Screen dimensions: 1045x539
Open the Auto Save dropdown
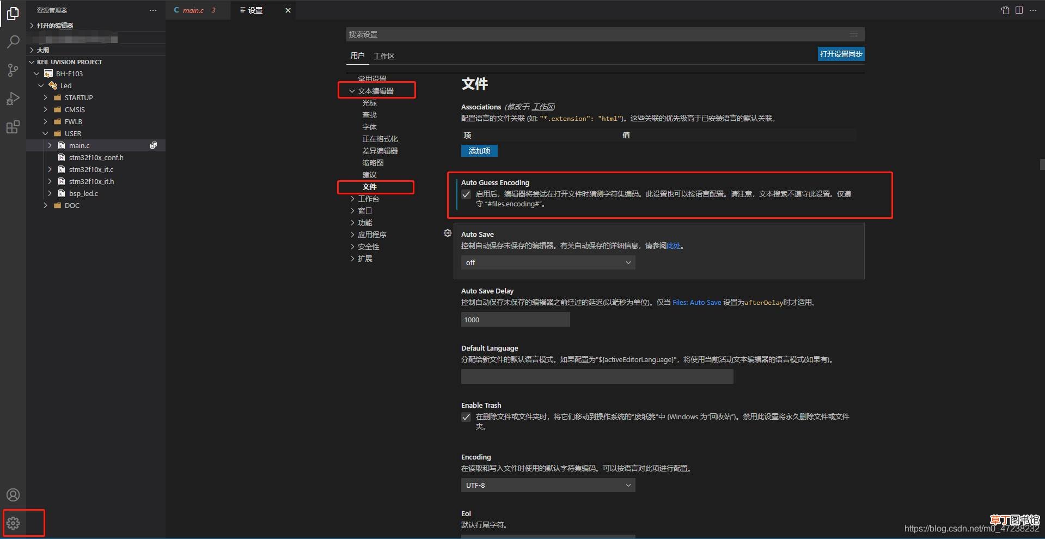(548, 262)
